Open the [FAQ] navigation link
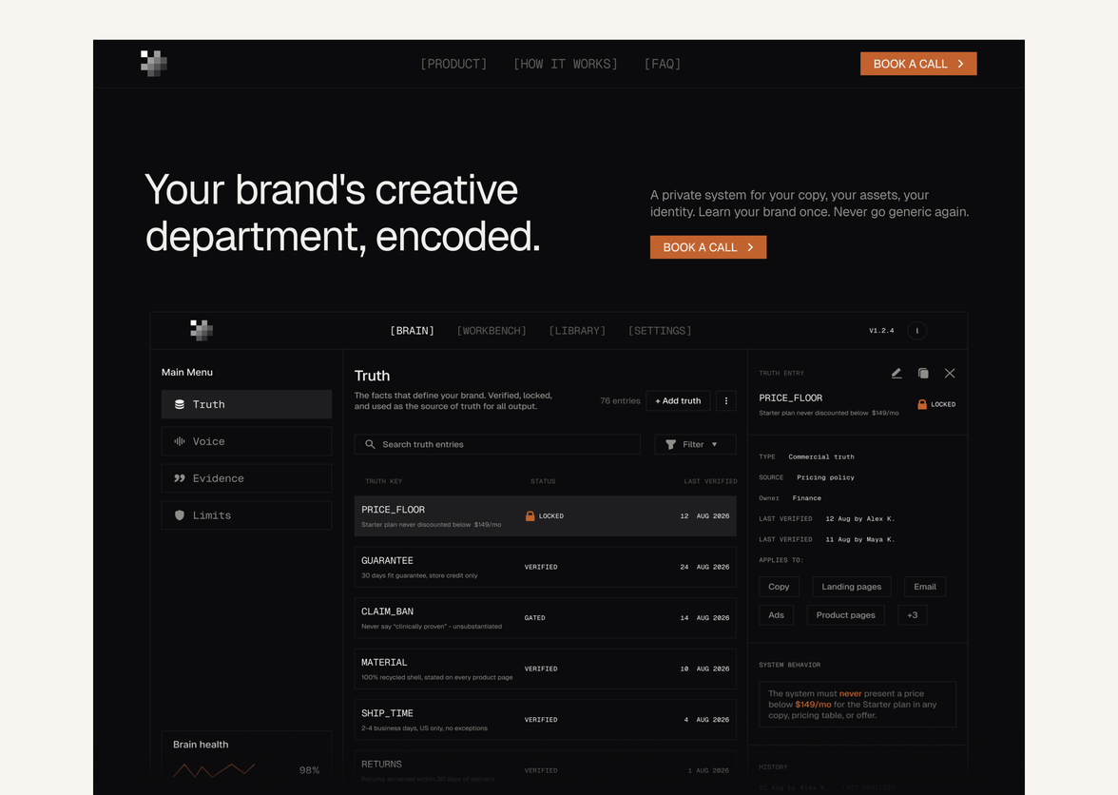Viewport: 1118px width, 795px height. coord(663,64)
